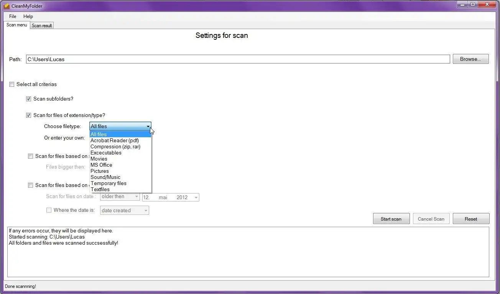
Task: Click the Settings for scan heading
Action: click(222, 36)
